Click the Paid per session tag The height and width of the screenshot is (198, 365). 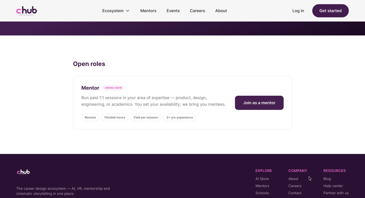pos(146,117)
